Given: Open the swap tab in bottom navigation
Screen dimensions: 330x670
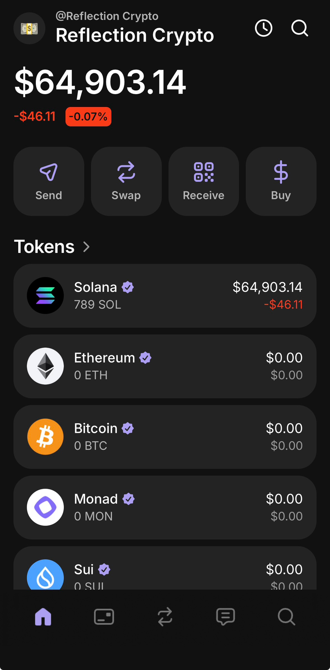Looking at the screenshot, I should tap(165, 617).
